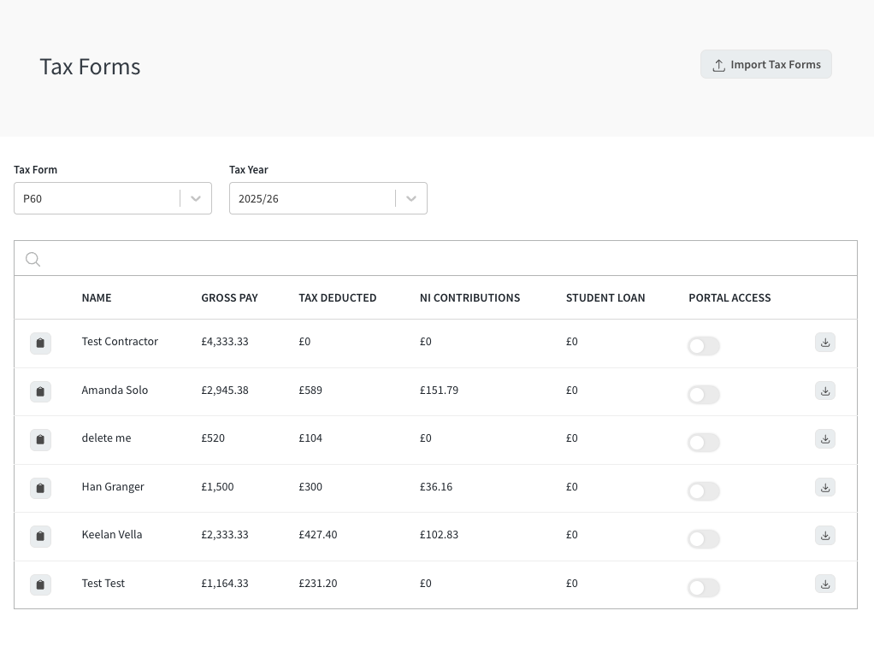Click the £520 gross pay value
Viewport: 874px width, 646px height.
(213, 438)
